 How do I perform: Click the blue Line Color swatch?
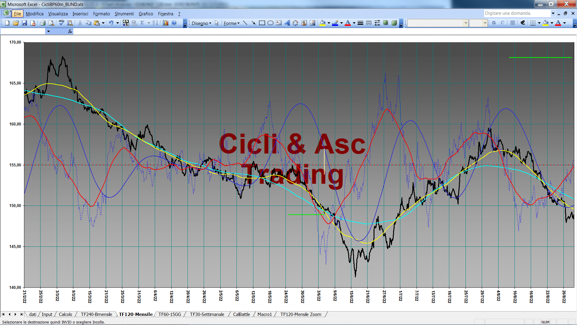(335, 23)
